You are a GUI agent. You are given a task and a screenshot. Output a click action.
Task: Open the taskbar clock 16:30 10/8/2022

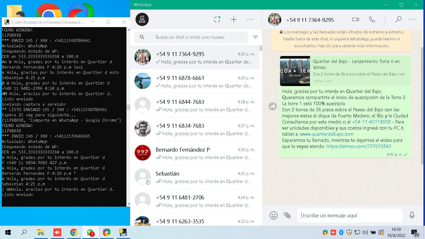pos(396,232)
